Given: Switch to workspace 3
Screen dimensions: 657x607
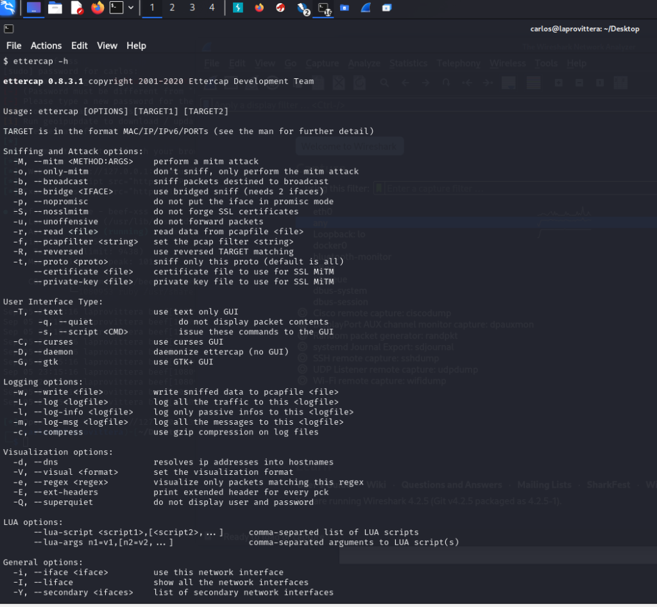Looking at the screenshot, I should click(192, 8).
